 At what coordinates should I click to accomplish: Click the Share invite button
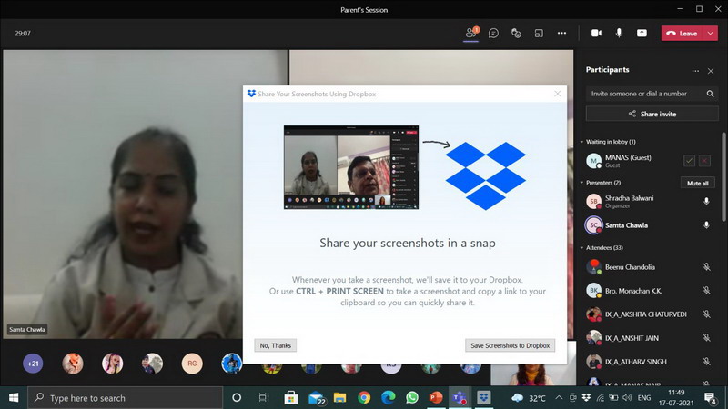(652, 114)
